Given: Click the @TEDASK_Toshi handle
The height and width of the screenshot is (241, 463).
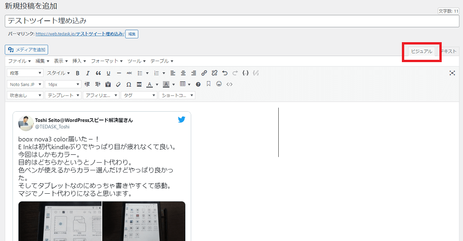Looking at the screenshot, I should 52,127.
